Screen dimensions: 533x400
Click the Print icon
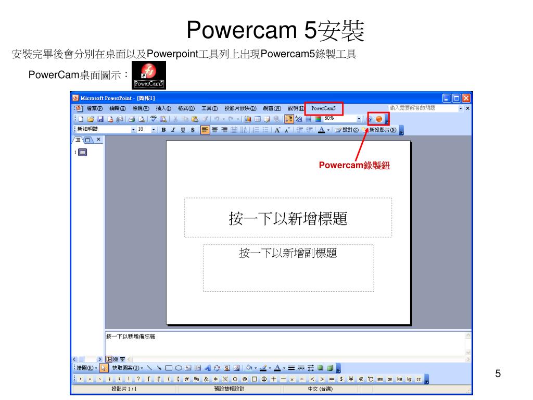coord(132,119)
